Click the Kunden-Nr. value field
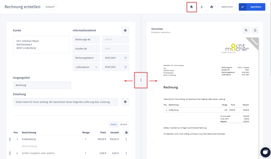Viewport: 271px width, 159px height. pos(115,49)
